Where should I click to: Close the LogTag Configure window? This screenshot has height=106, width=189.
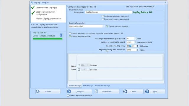tap(166, 3)
